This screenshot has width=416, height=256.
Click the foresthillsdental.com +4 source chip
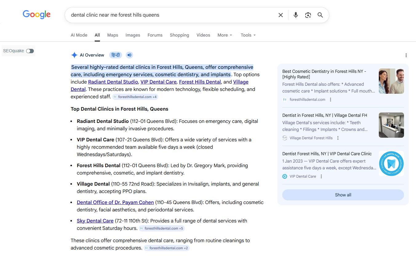coord(135,97)
